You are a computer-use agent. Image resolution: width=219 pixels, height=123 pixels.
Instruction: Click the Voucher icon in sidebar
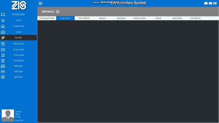(x=3, y=55)
